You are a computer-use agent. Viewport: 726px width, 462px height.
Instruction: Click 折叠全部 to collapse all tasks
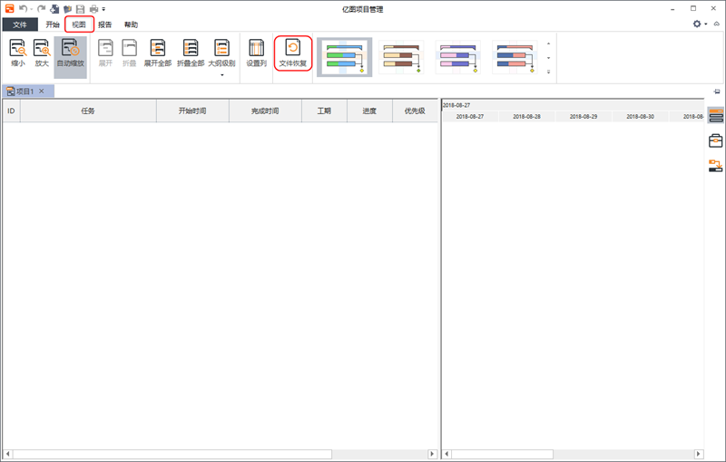coord(191,53)
